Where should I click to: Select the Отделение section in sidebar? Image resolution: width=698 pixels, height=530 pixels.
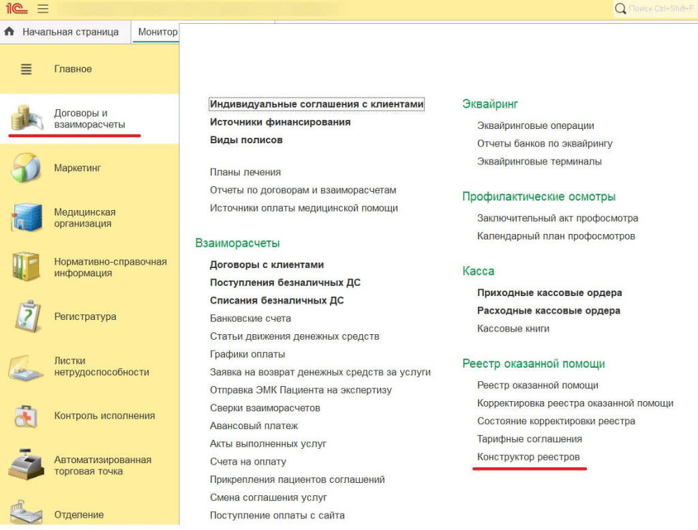[x=79, y=515]
